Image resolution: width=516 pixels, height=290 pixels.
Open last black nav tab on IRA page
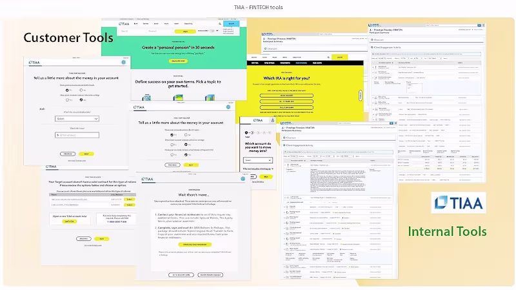pyautogui.click(x=317, y=63)
